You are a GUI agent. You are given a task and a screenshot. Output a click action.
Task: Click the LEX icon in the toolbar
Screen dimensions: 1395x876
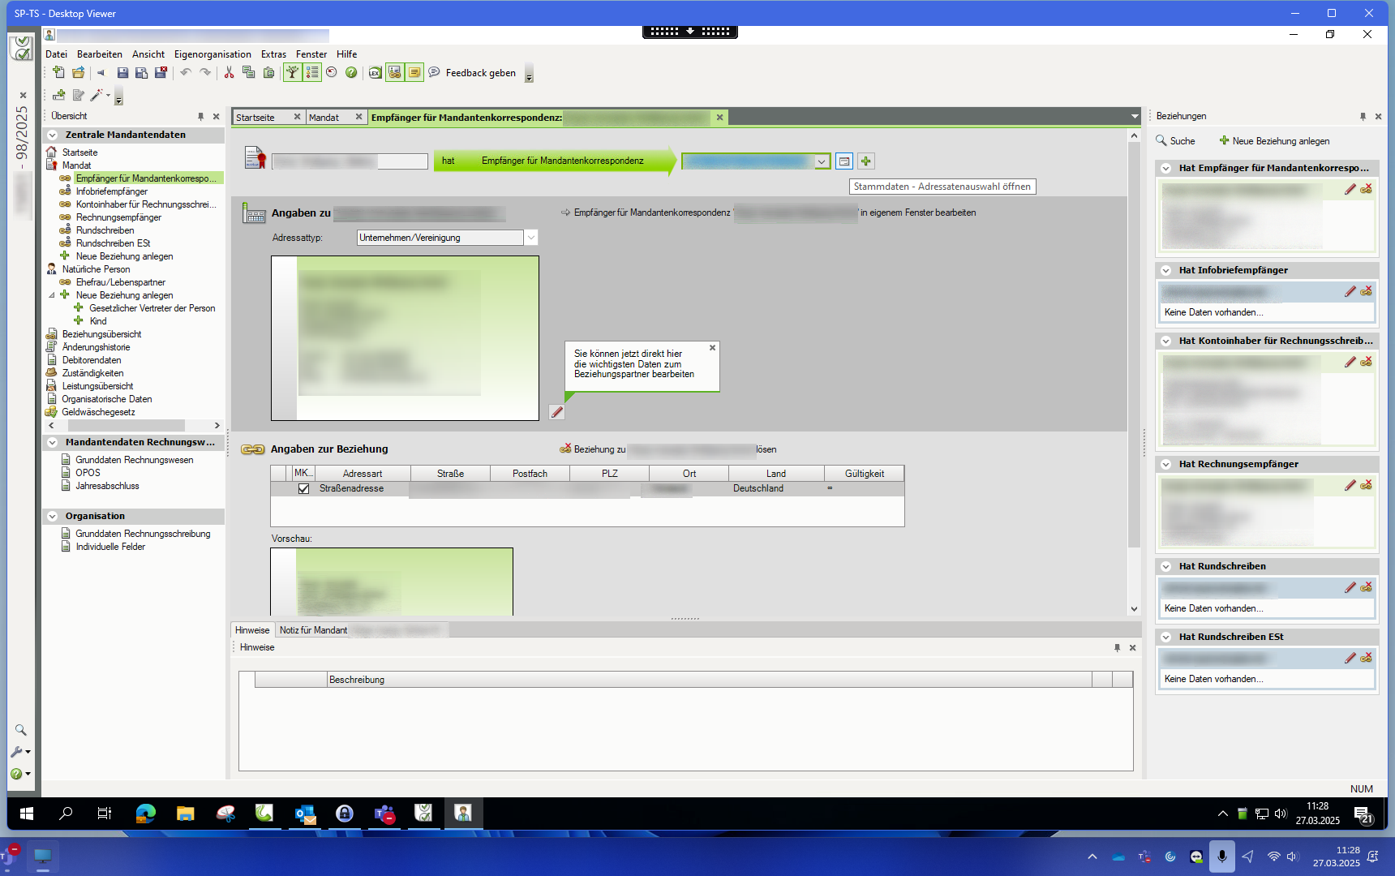375,73
